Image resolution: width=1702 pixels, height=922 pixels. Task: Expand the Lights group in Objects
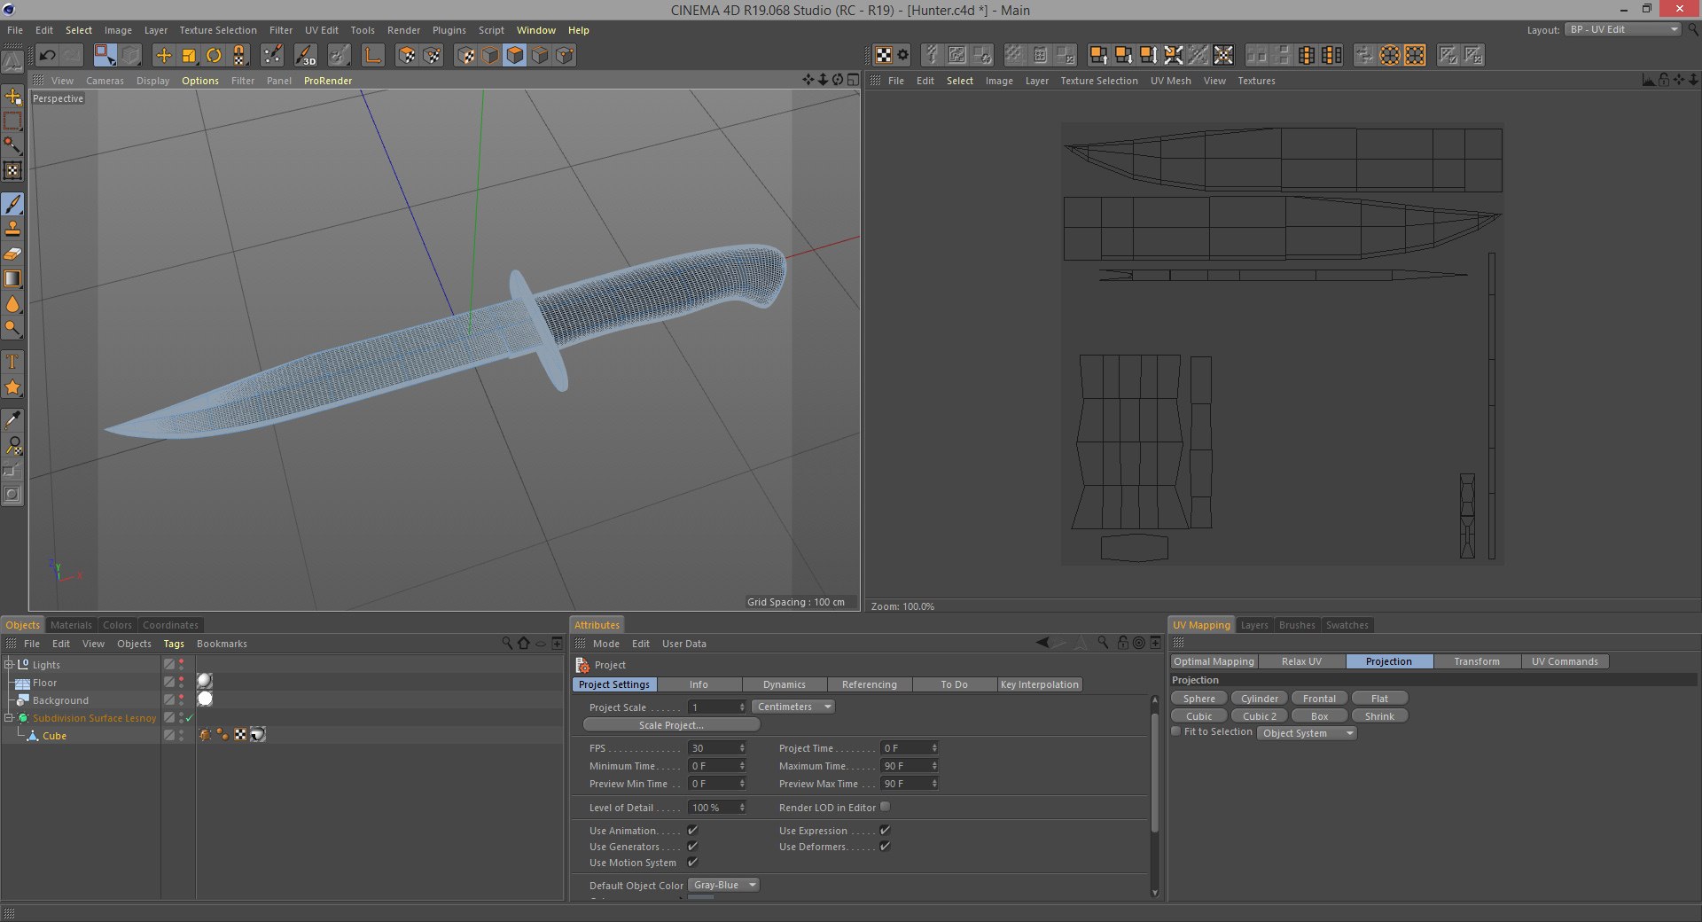[x=9, y=664]
